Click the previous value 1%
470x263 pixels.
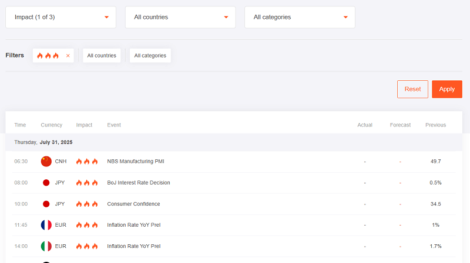point(435,225)
